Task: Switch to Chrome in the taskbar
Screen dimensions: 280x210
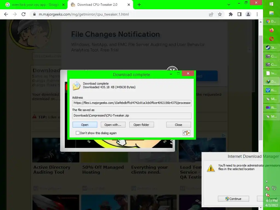Action: 272,21
